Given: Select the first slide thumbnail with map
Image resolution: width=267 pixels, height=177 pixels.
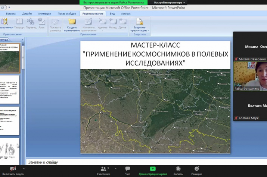Looking at the screenshot, I should (10, 58).
